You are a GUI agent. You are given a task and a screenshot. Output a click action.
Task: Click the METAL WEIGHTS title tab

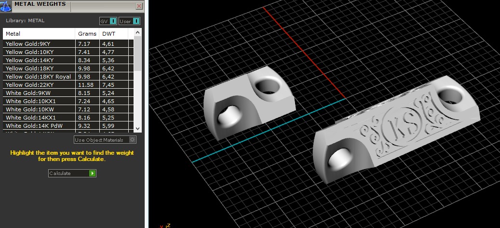click(x=40, y=4)
